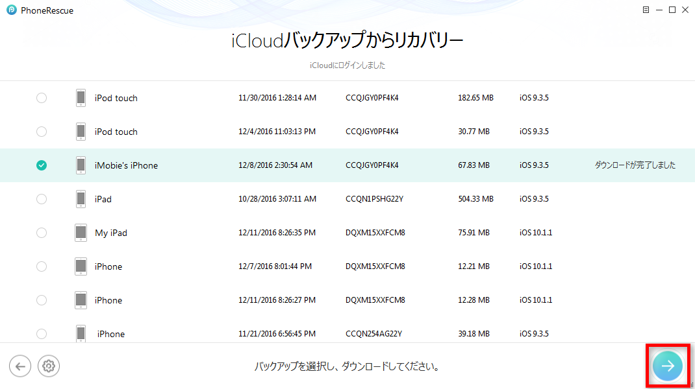
Task: Click the My iPad backup name
Action: click(x=111, y=233)
